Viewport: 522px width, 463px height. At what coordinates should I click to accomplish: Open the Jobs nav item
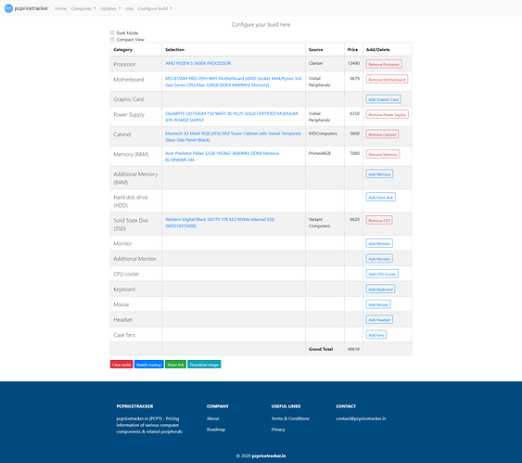pyautogui.click(x=129, y=8)
